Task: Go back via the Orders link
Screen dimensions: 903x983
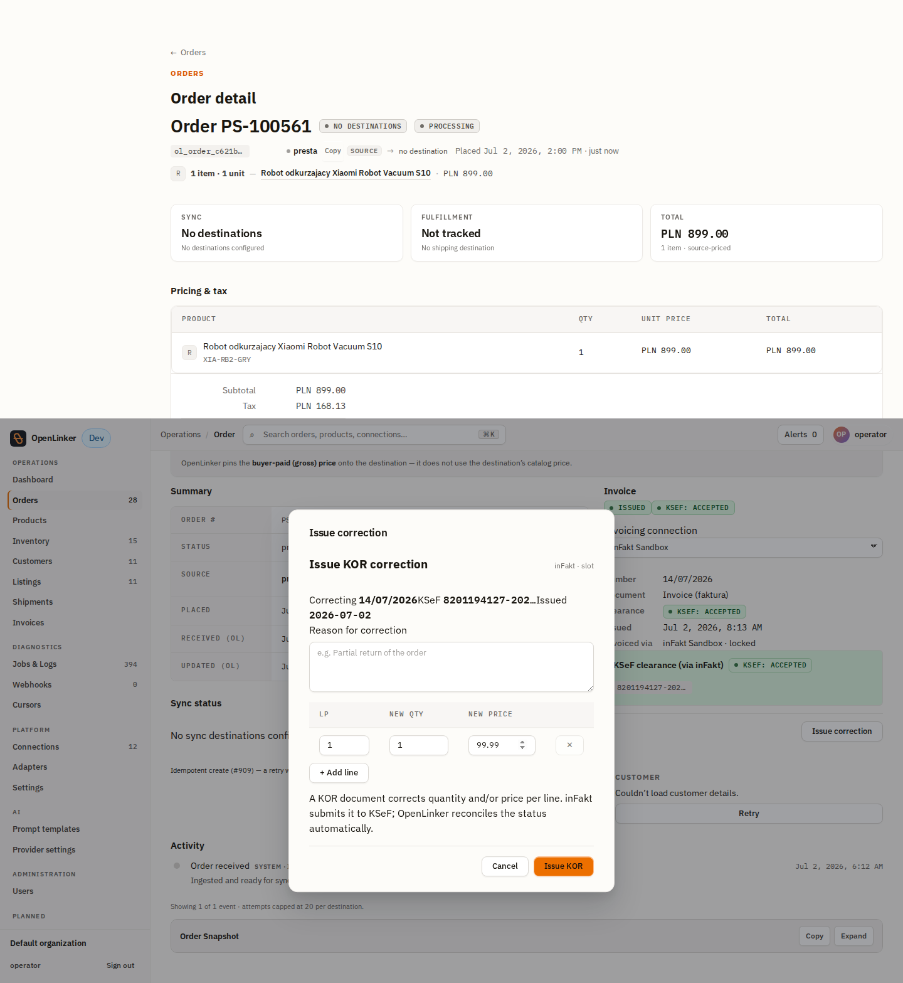Action: point(188,53)
